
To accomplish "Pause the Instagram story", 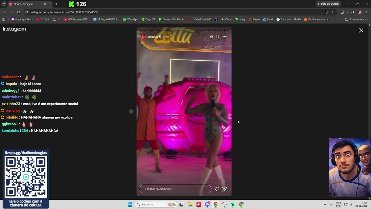I will point(217,37).
